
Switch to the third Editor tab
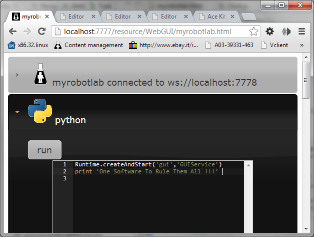(x=170, y=17)
